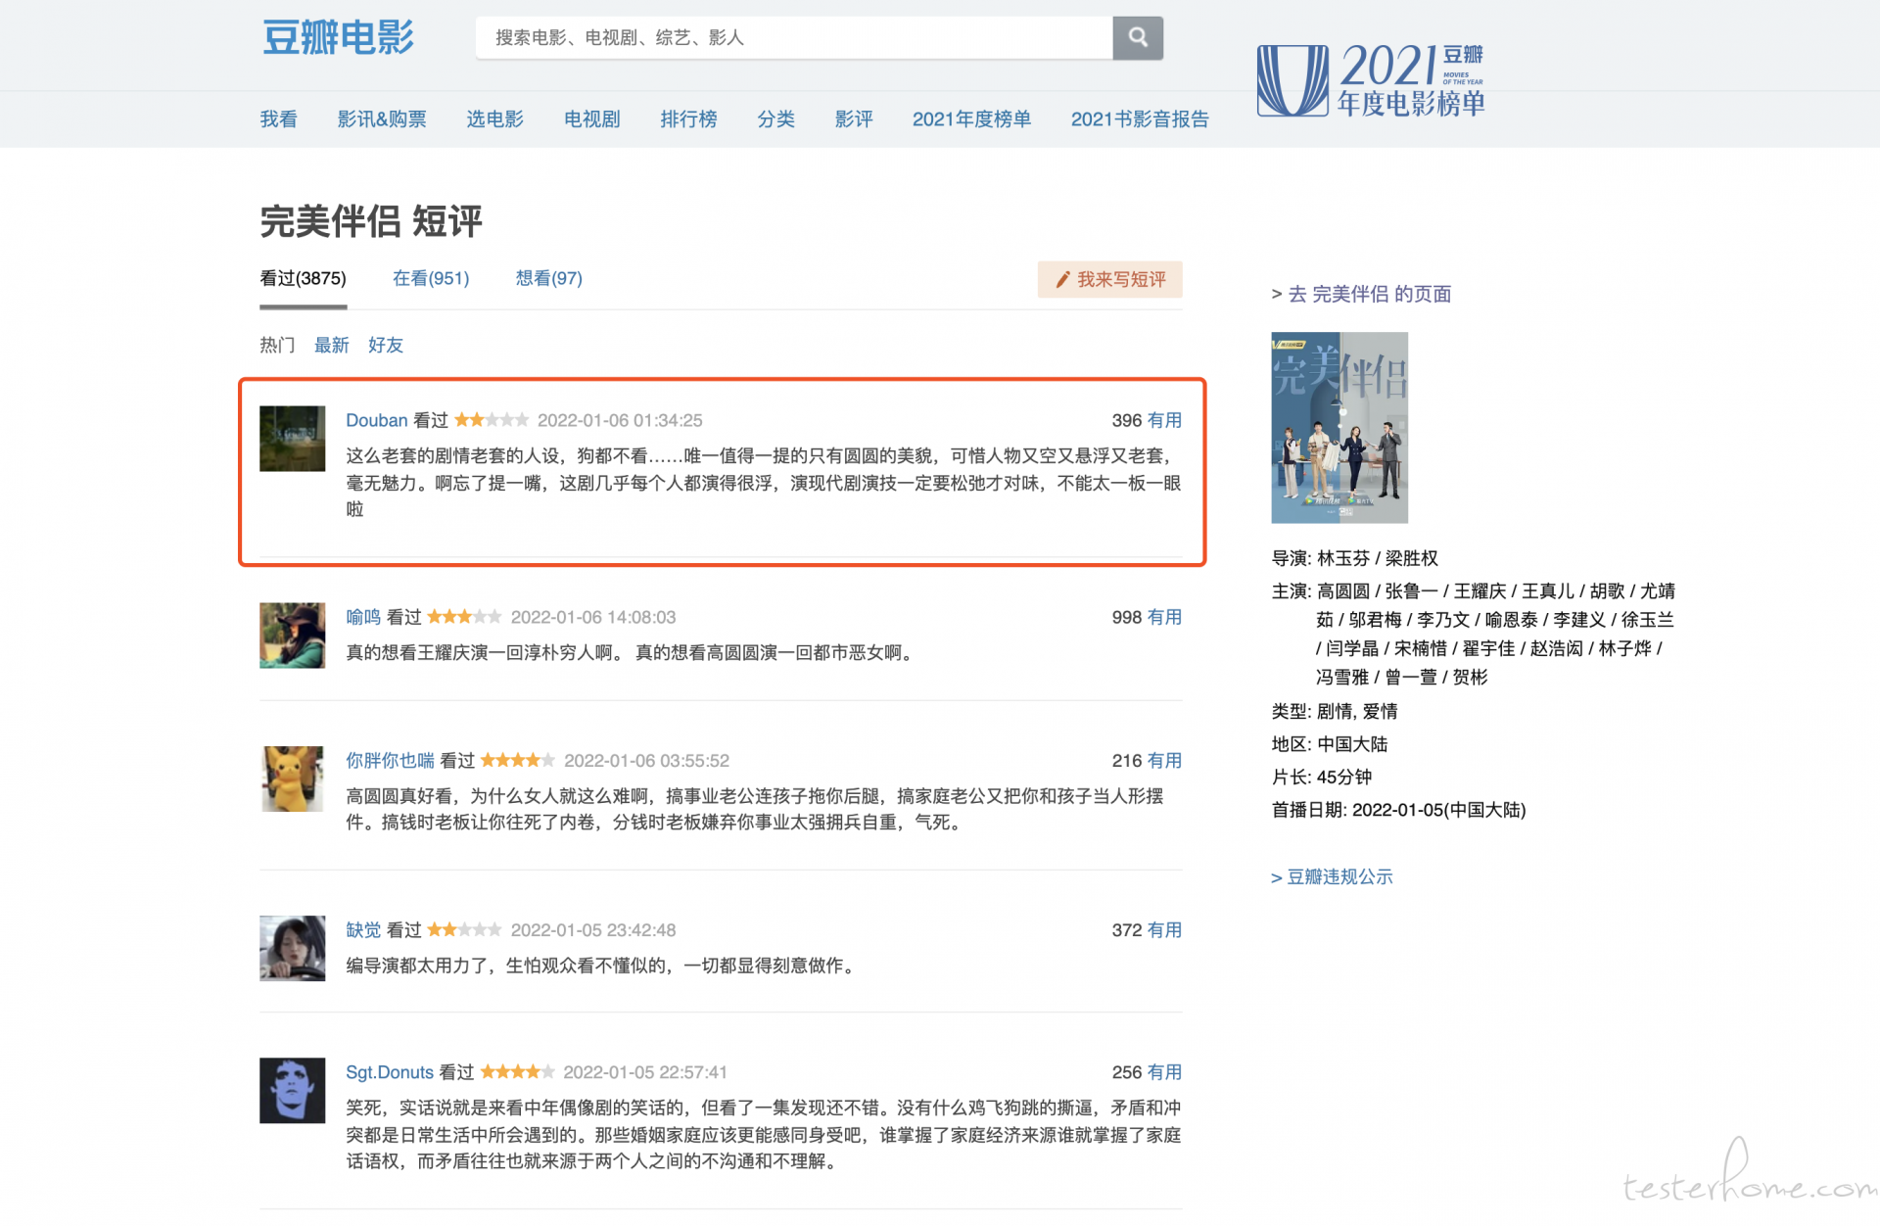
Task: Click timestamp 2022-01-05 23:42:48
Action: 593,929
